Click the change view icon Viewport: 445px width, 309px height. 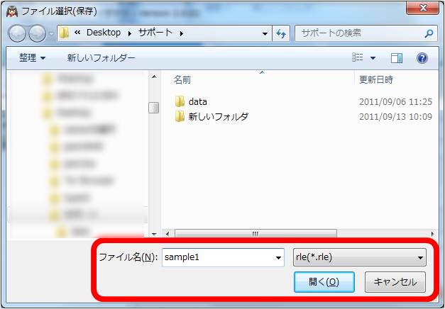click(357, 58)
